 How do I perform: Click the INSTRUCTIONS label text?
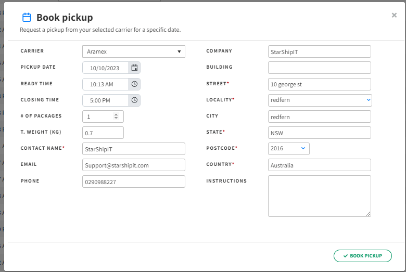(x=226, y=181)
